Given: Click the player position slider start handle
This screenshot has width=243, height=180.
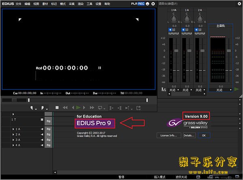Looking at the screenshot, I should (x=29, y=100).
